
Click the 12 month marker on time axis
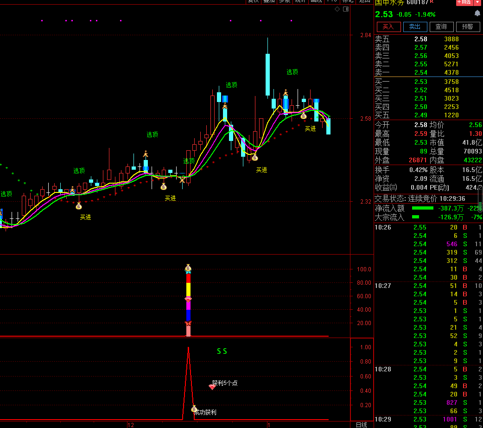pos(131,425)
